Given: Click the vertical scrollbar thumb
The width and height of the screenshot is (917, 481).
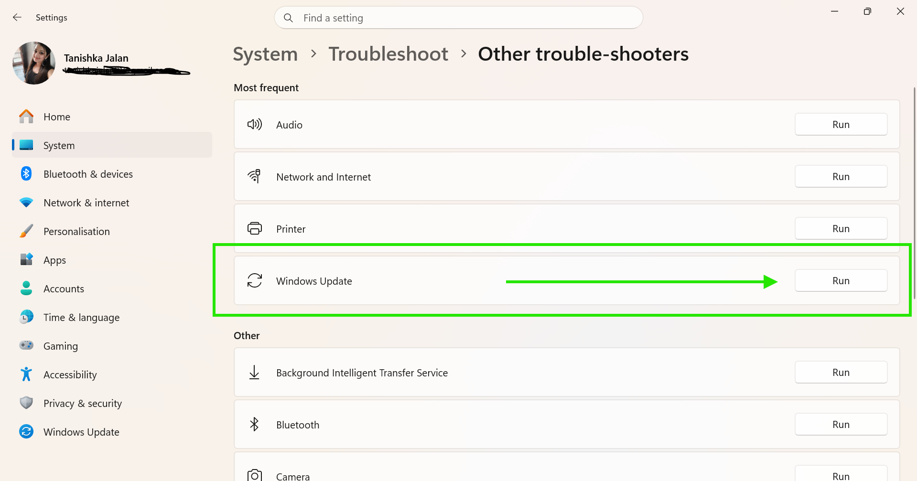Looking at the screenshot, I should point(914,193).
